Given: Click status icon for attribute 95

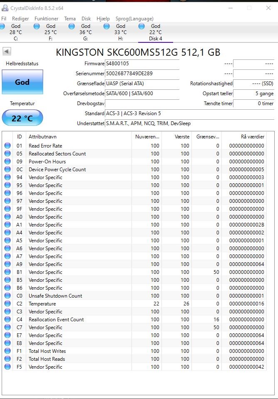Looking at the screenshot, I should point(7,185).
